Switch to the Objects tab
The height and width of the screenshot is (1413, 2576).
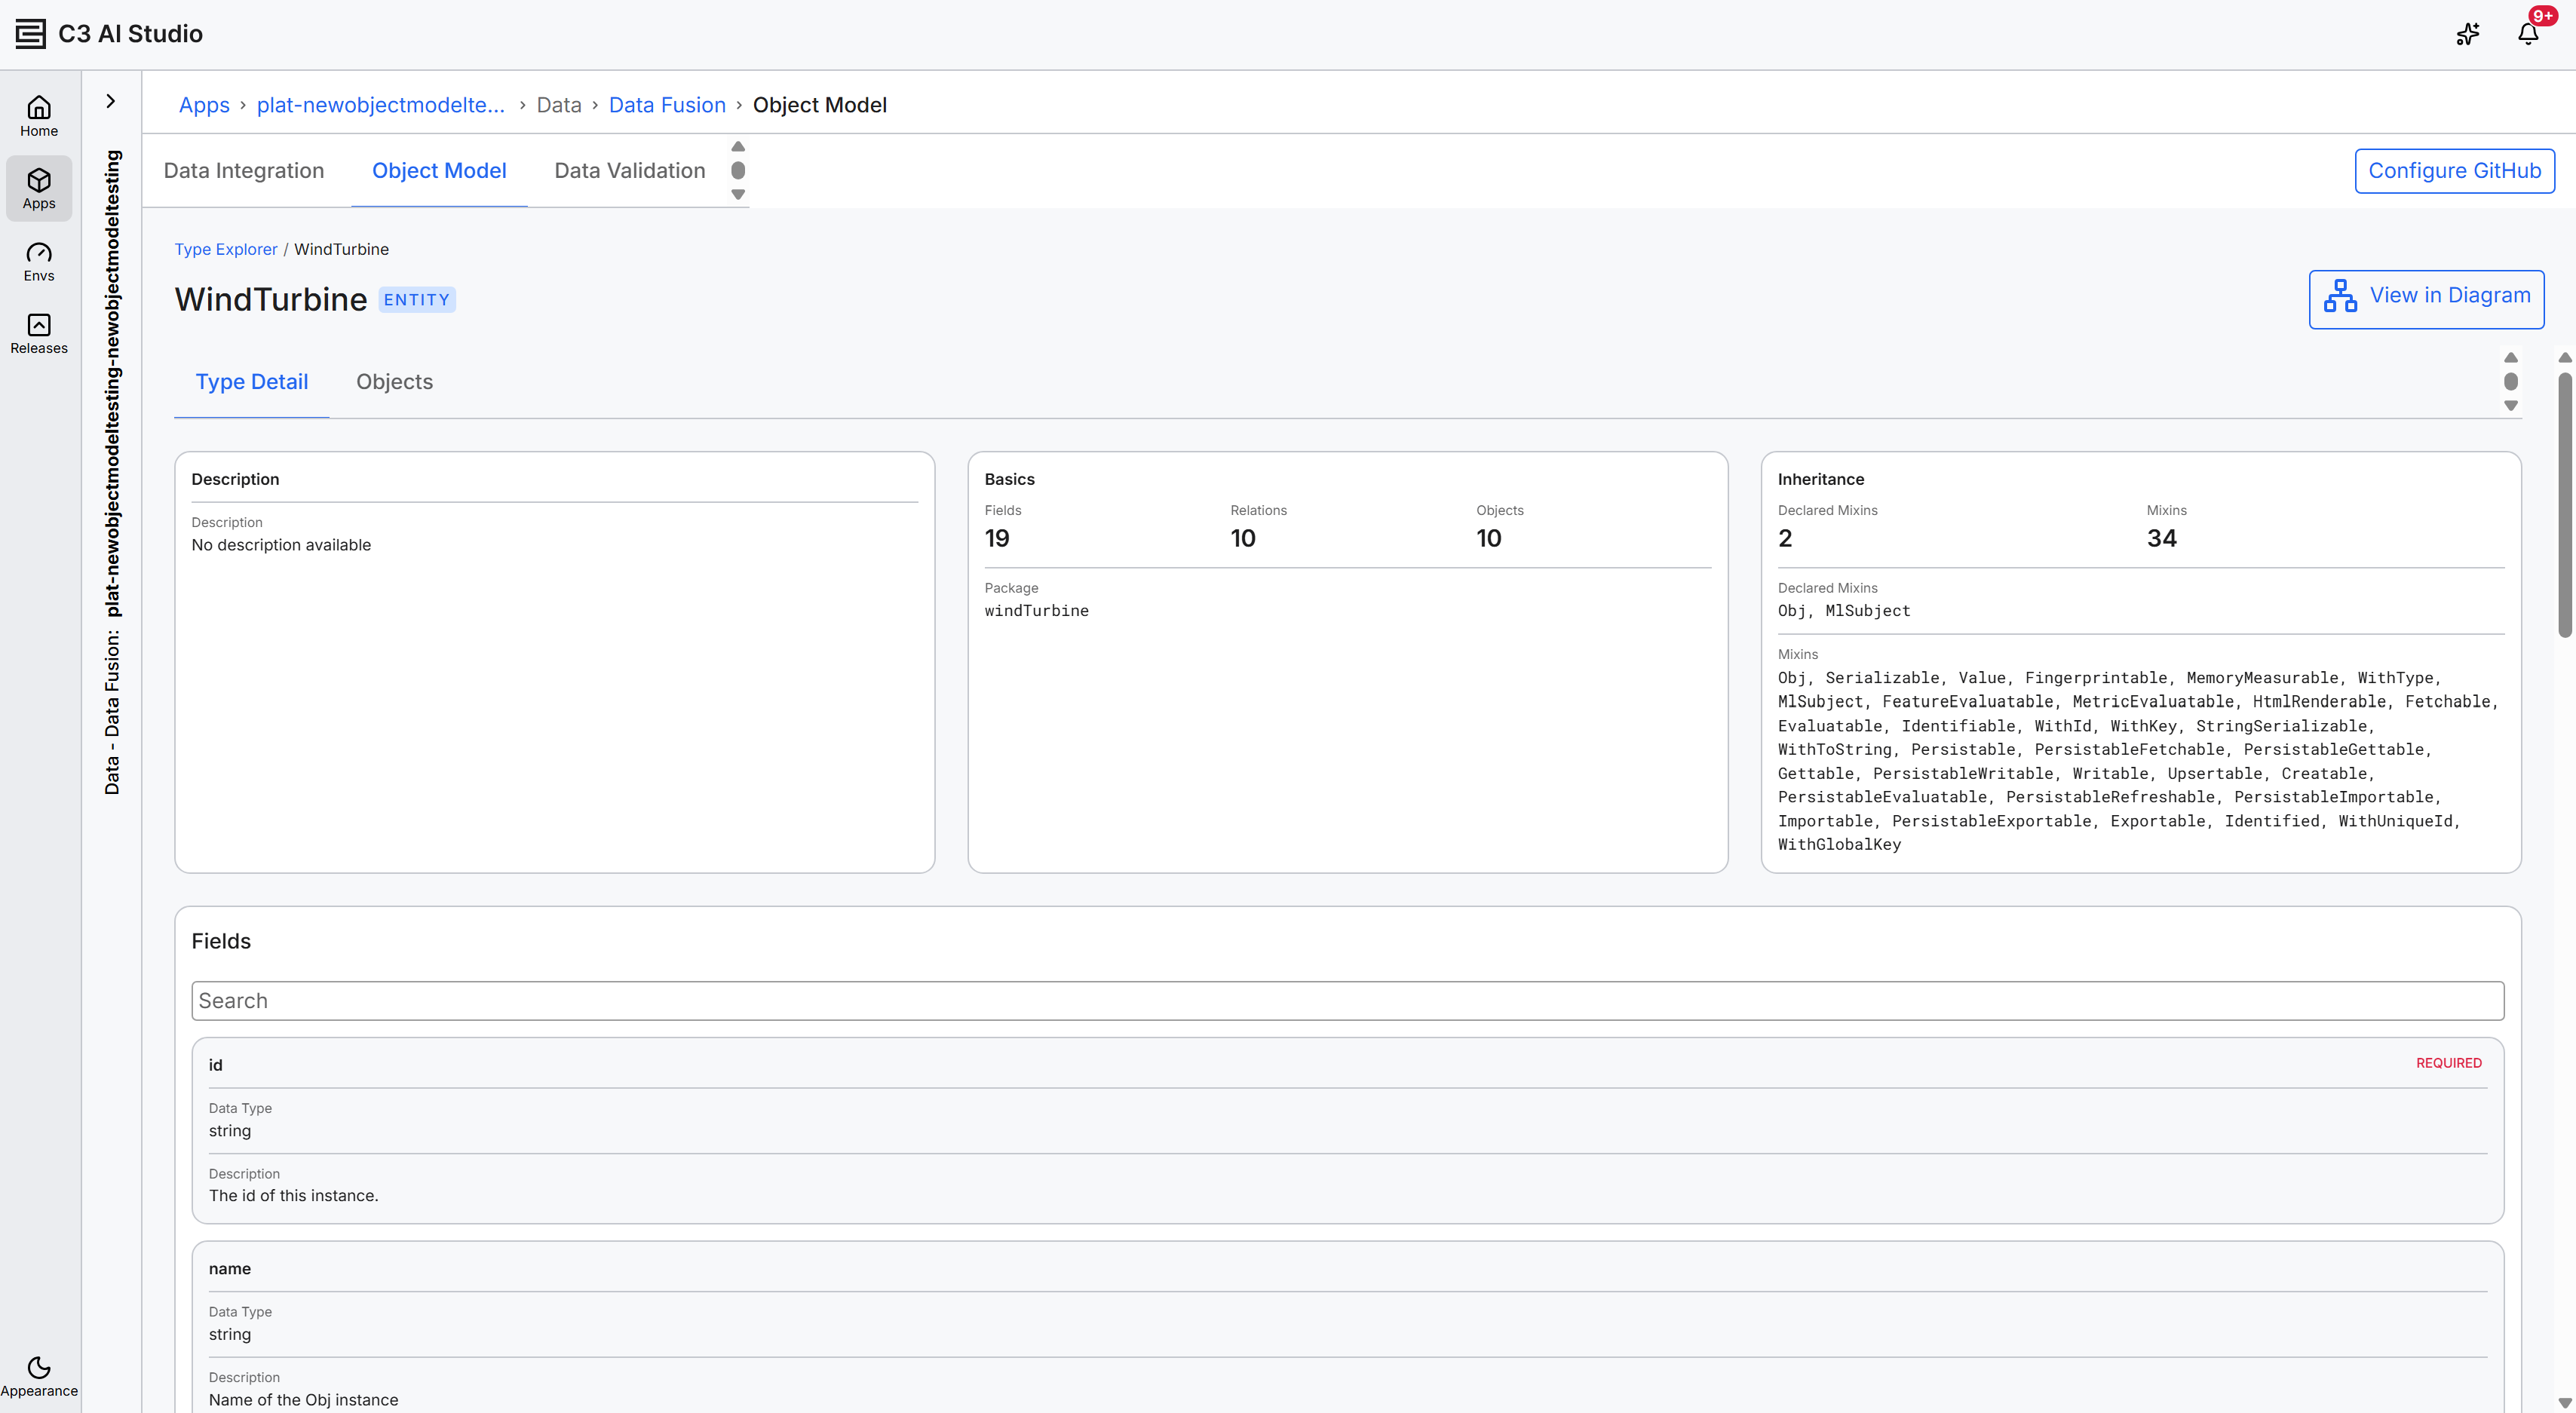coord(394,382)
